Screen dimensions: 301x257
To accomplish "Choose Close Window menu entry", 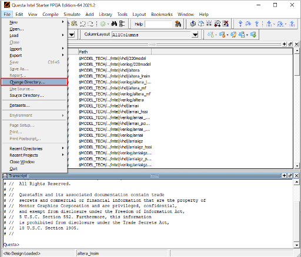I will (x=34, y=162).
